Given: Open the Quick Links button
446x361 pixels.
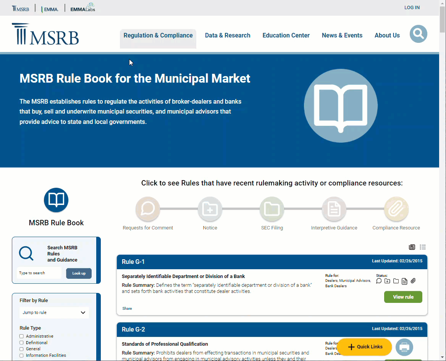Looking at the screenshot, I should [365, 347].
